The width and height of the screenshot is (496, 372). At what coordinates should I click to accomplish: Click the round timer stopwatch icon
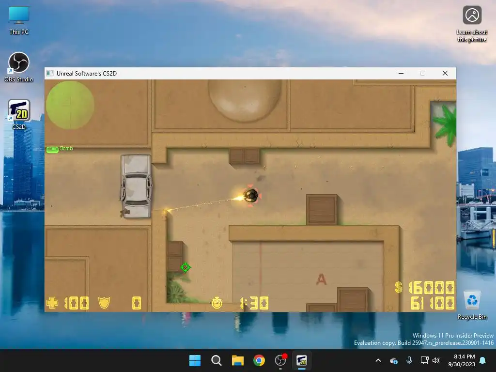(217, 302)
